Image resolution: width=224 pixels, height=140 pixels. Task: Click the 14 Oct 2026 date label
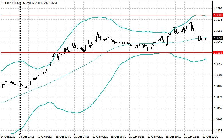point(8,137)
